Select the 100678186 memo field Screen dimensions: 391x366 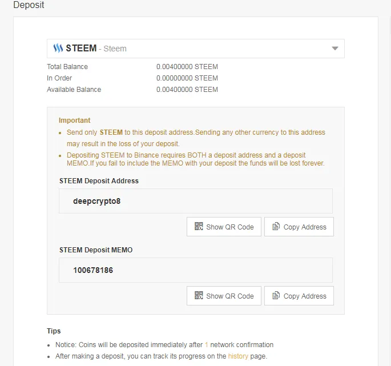point(195,270)
